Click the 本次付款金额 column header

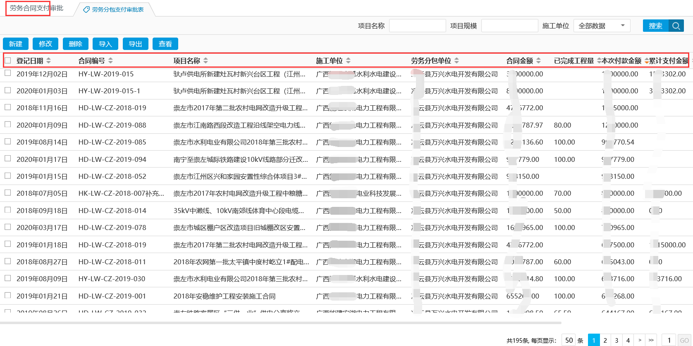tap(621, 61)
